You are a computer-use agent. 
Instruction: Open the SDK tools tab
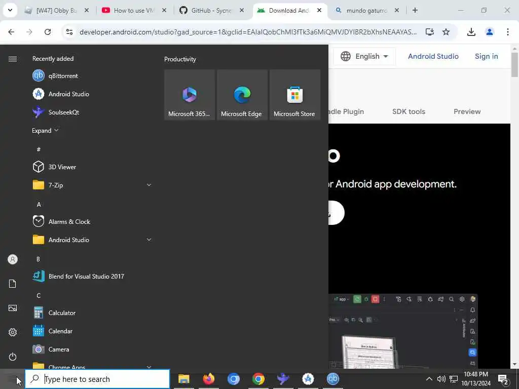[409, 111]
